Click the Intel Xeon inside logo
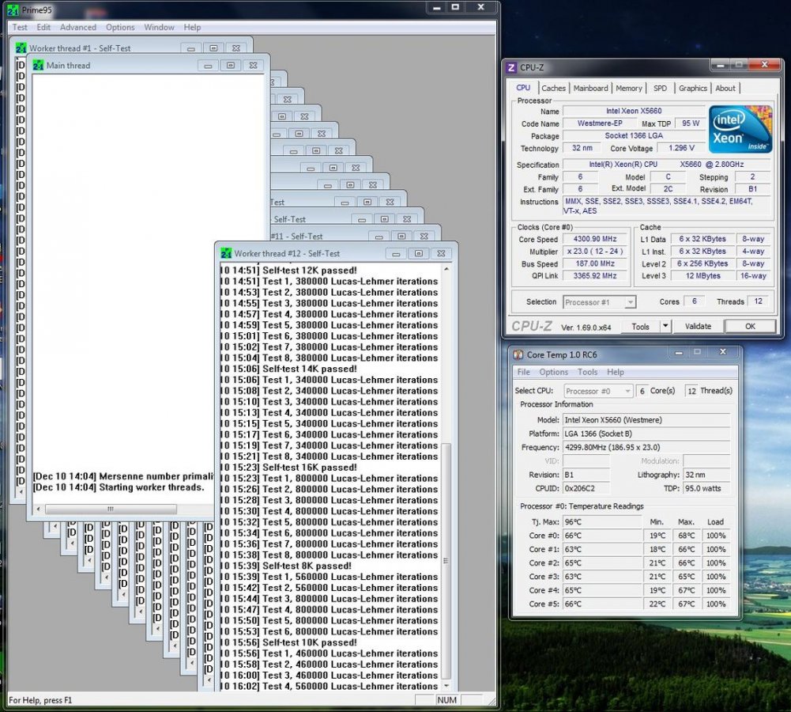This screenshot has width=791, height=712. pyautogui.click(x=740, y=130)
